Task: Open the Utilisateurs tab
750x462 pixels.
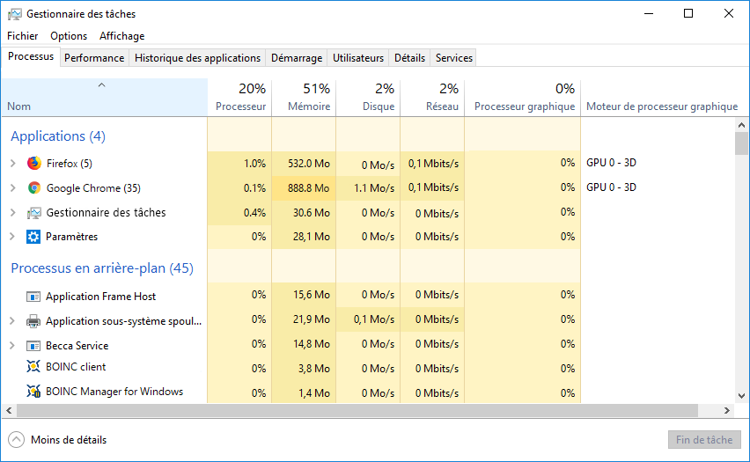Action: coord(358,58)
